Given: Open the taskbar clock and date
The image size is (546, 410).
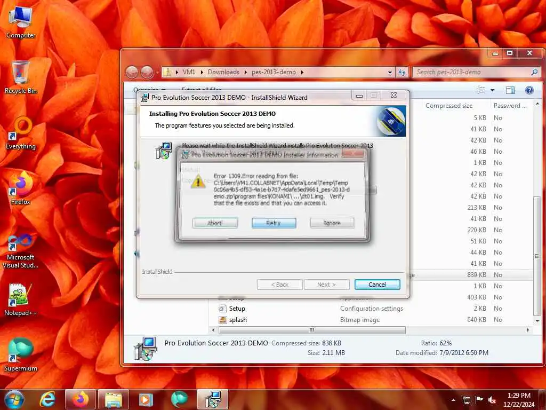Looking at the screenshot, I should tap(519, 400).
